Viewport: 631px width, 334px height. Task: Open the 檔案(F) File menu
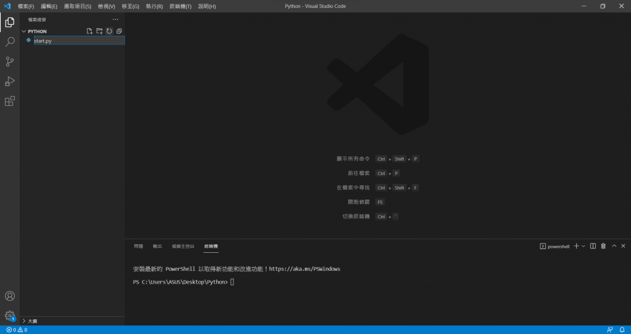(x=26, y=6)
